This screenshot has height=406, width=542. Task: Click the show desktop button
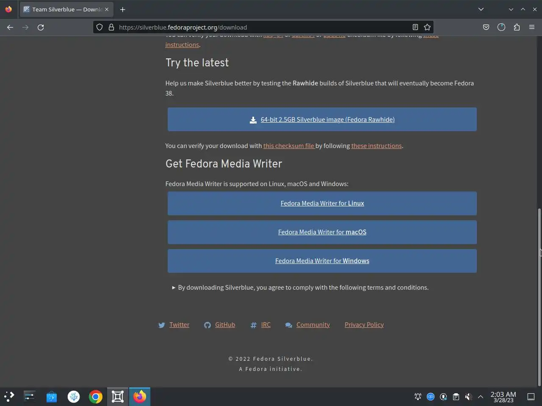tap(531, 397)
